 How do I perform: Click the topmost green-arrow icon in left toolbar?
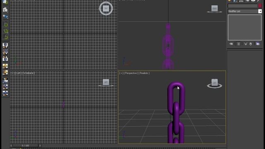coord(5,24)
